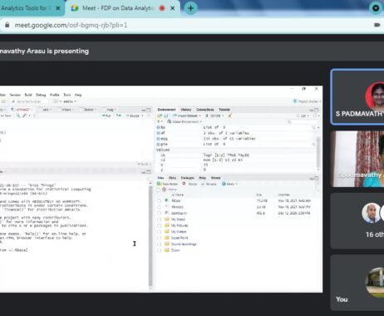This screenshot has height=316, width=384.
Task: Open the Debug menu in RStudio
Action: click(41, 95)
